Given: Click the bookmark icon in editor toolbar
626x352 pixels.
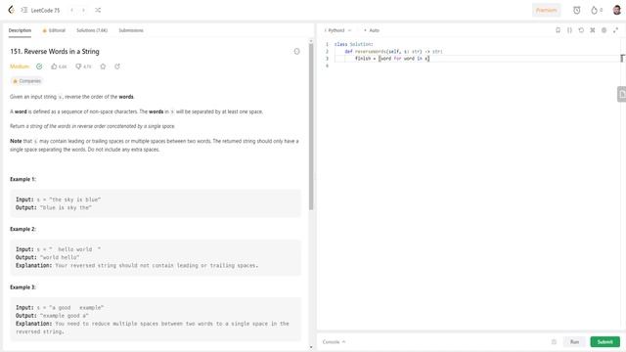Looking at the screenshot, I should (558, 30).
